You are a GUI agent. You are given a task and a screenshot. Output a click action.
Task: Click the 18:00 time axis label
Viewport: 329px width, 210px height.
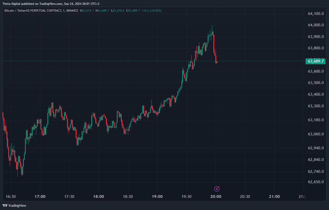(98, 197)
